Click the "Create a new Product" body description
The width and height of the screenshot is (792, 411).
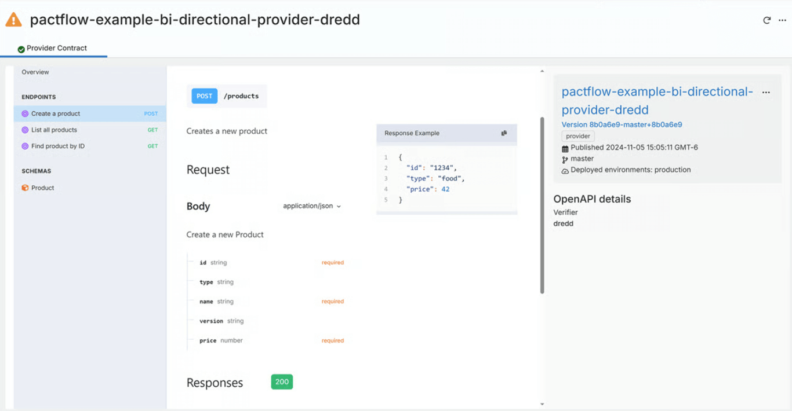pos(225,235)
